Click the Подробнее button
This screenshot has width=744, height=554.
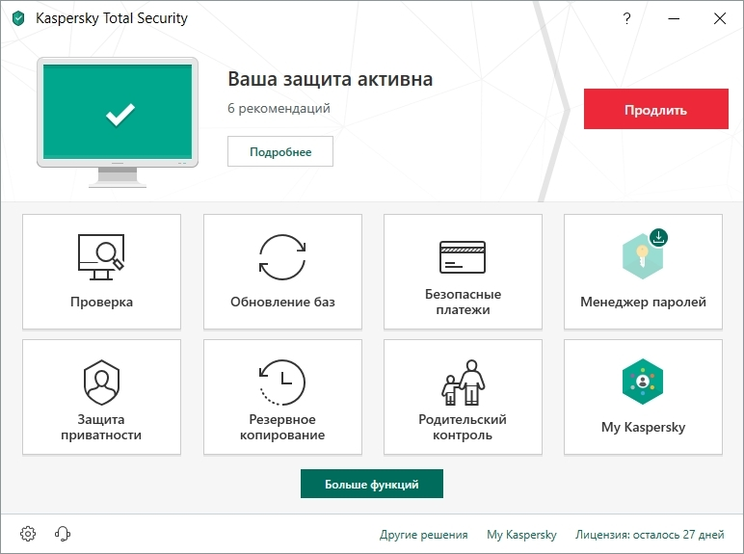pyautogui.click(x=280, y=151)
